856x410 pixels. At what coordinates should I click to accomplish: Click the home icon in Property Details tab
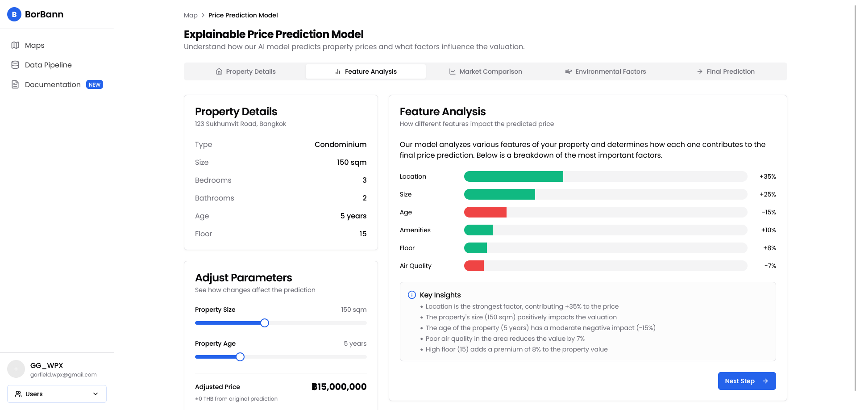coord(219,71)
